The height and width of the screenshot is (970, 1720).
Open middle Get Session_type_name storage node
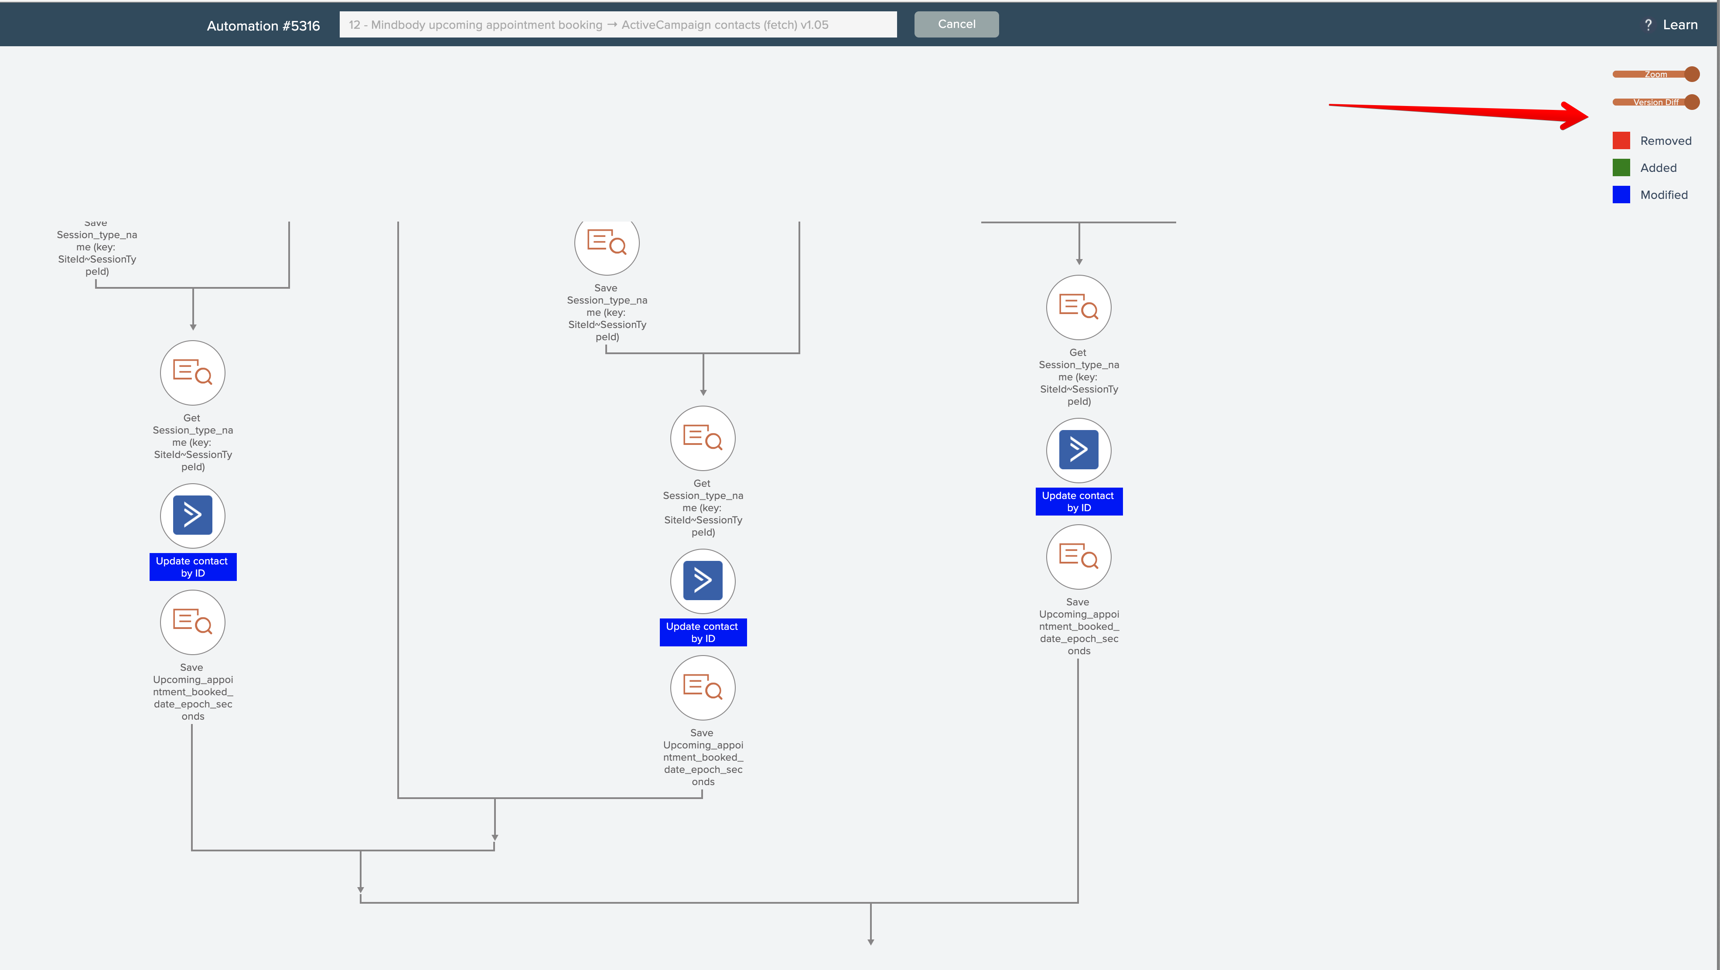(x=703, y=438)
